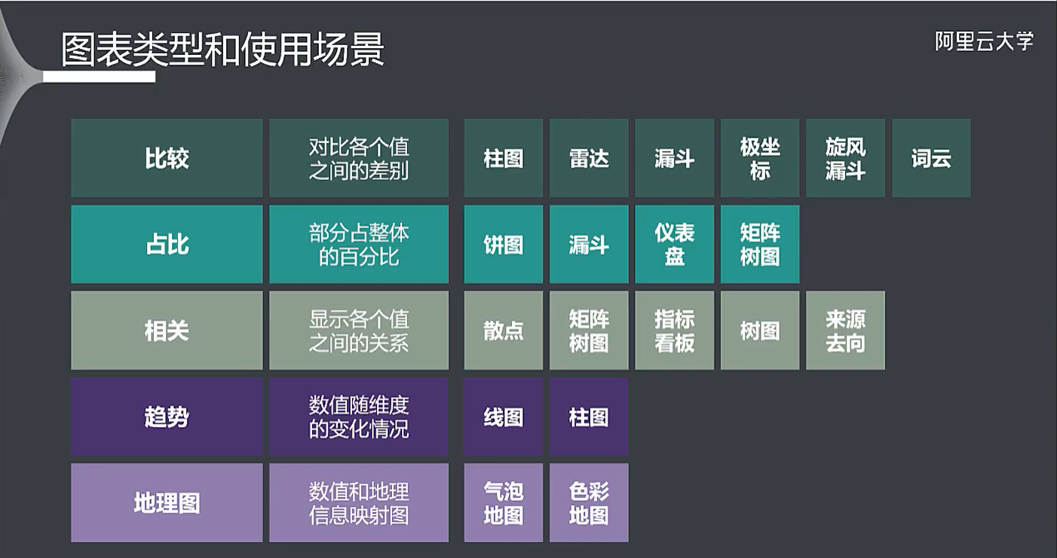Viewport: 1057px width, 558px height.
Task: Click the 极坐标 chart box
Action: pos(760,158)
